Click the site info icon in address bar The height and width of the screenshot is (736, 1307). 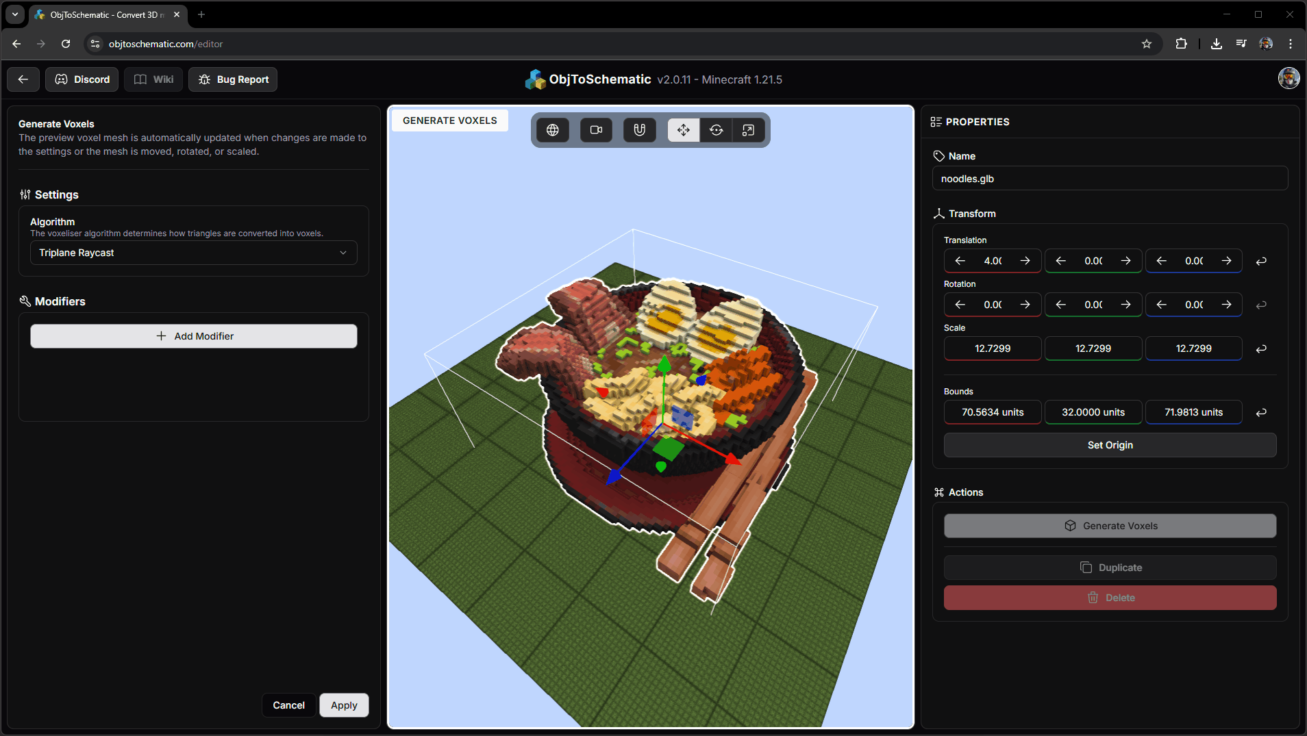click(x=95, y=44)
